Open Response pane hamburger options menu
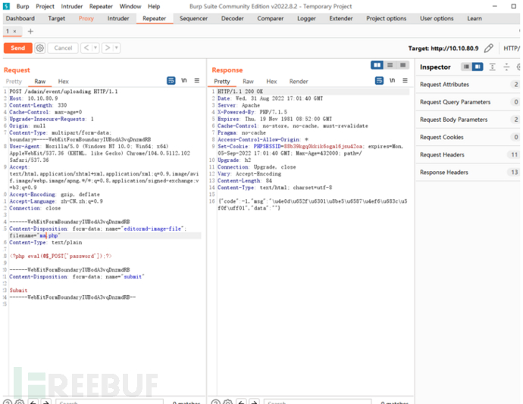The width and height of the screenshot is (523, 404). tap(406, 80)
